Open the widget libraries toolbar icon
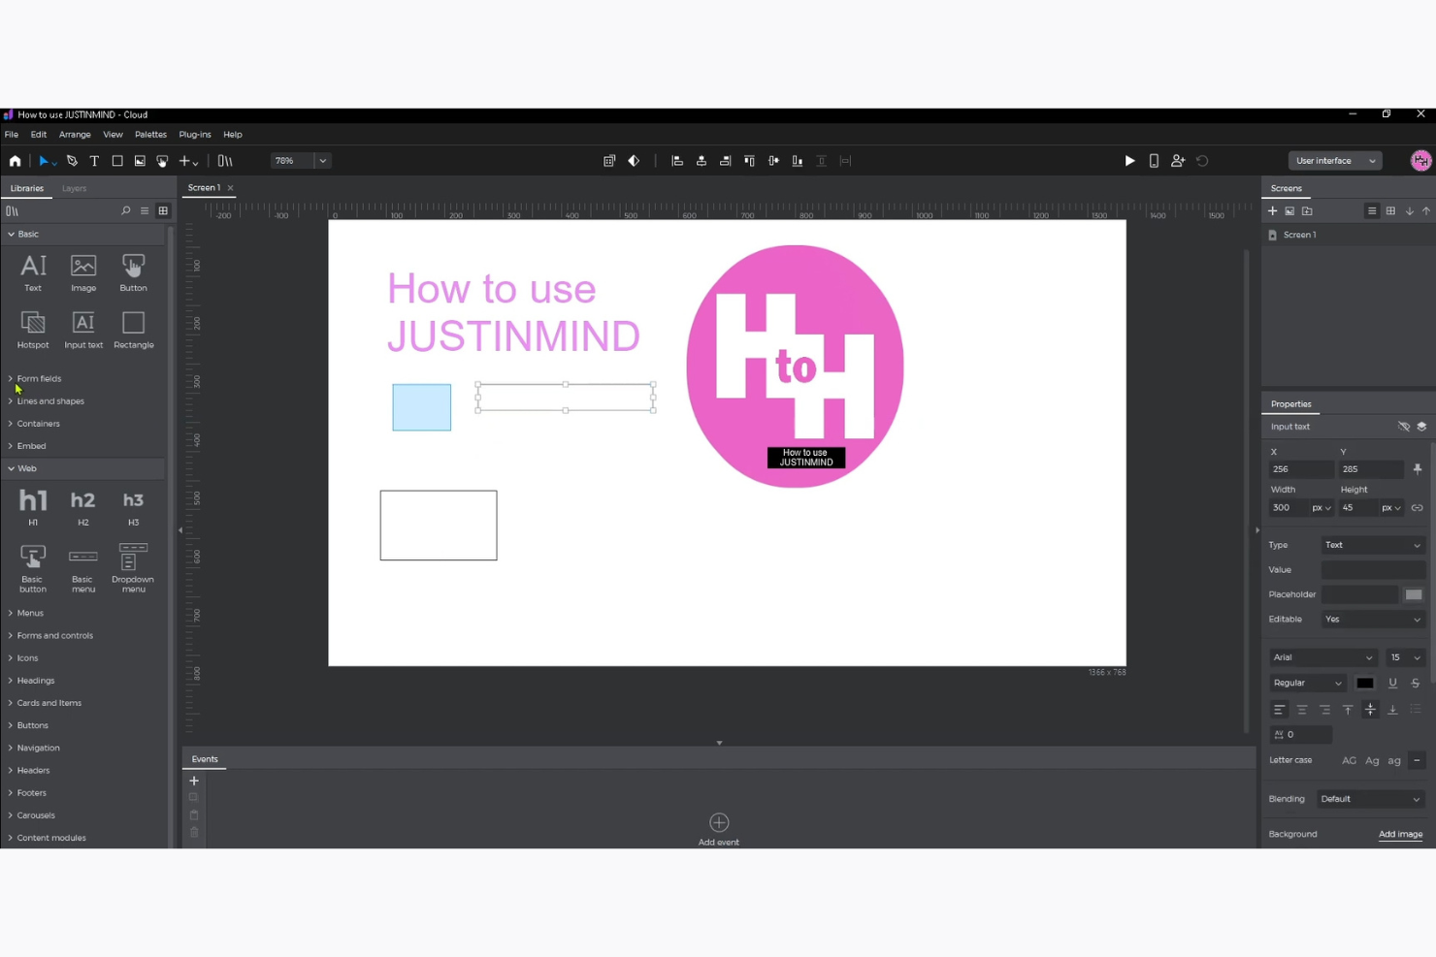The height and width of the screenshot is (957, 1436). tap(225, 161)
